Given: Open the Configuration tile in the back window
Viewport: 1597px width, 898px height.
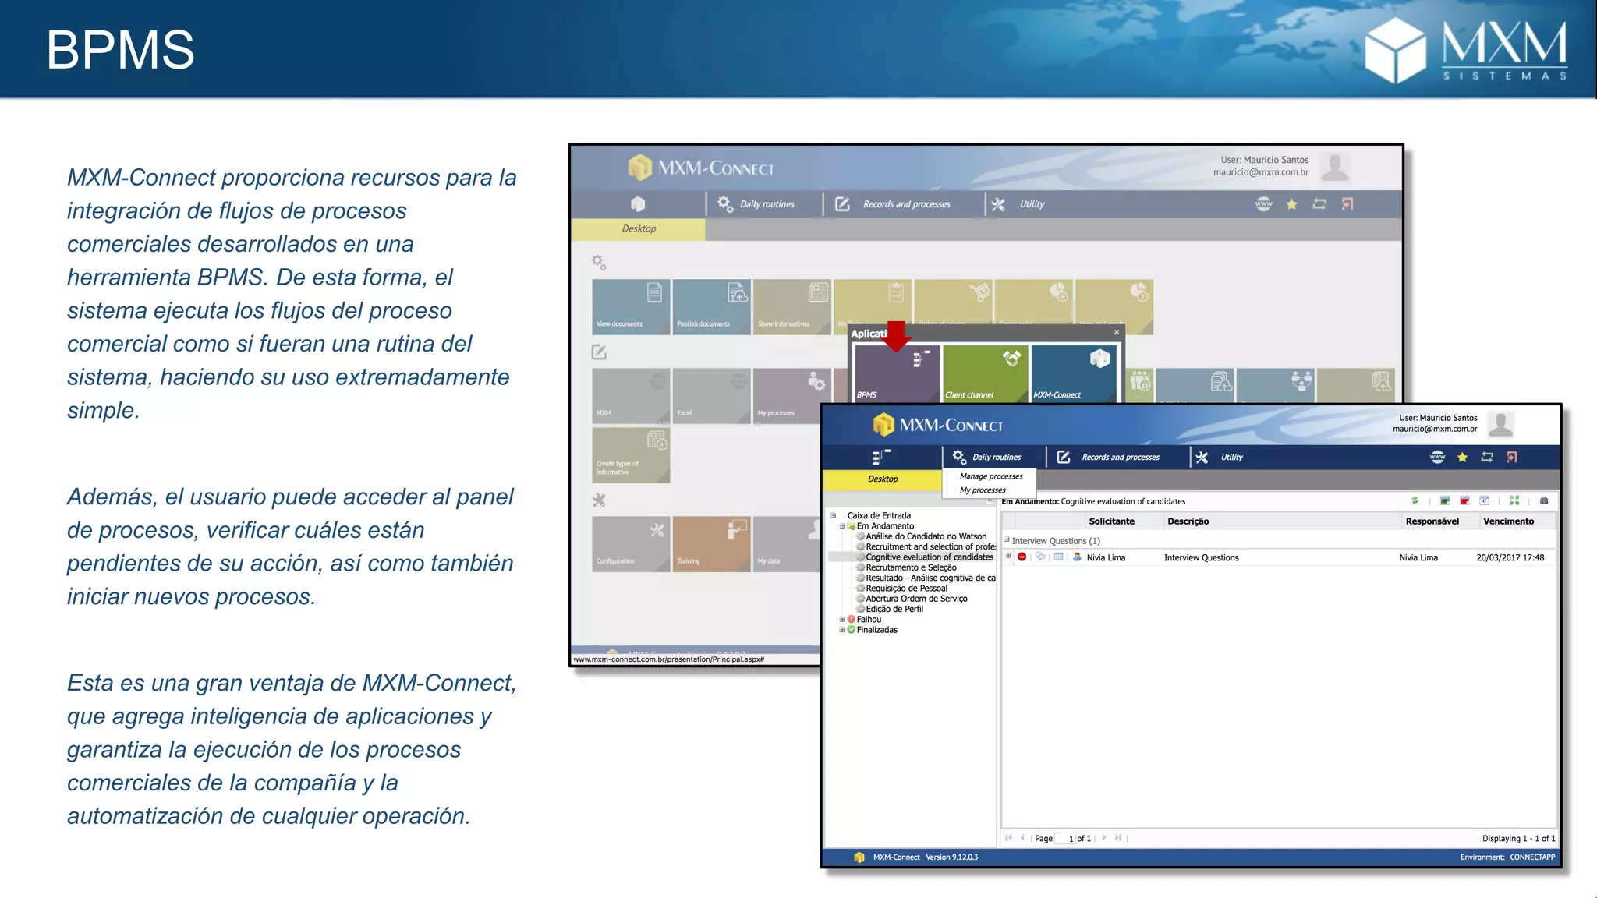Looking at the screenshot, I should coord(631,544).
